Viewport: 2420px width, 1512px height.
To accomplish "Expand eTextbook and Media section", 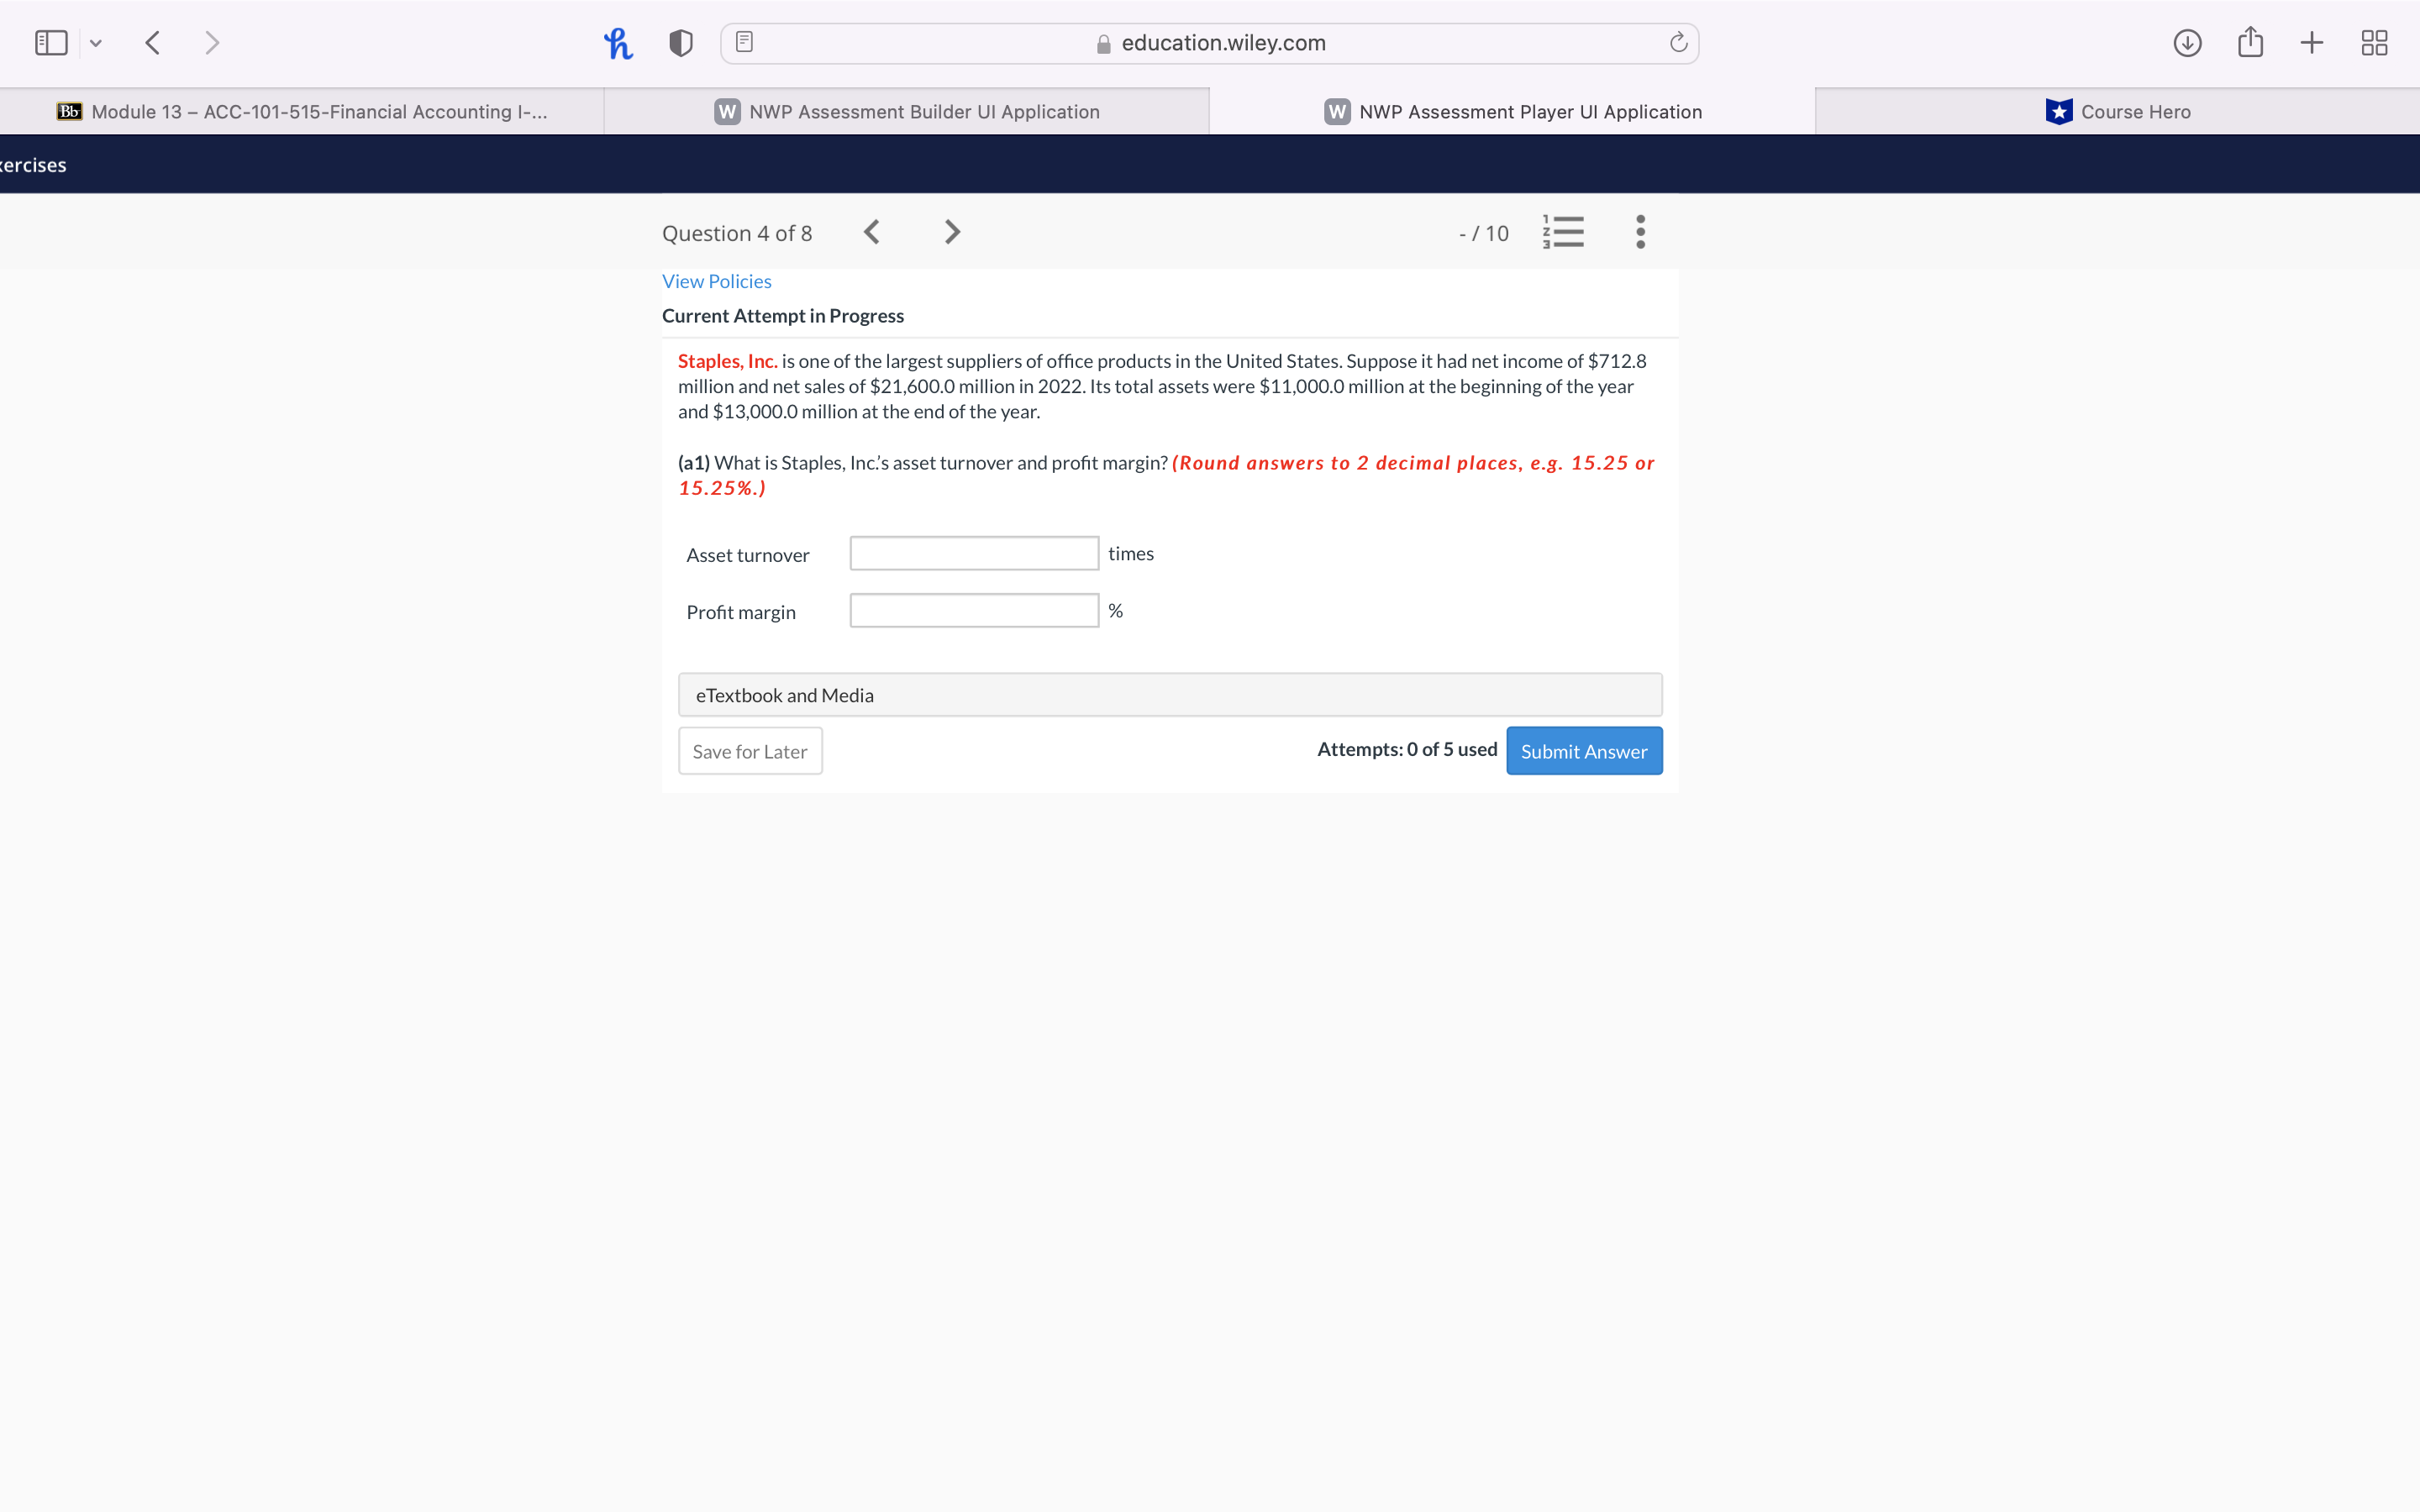I will tap(1170, 695).
